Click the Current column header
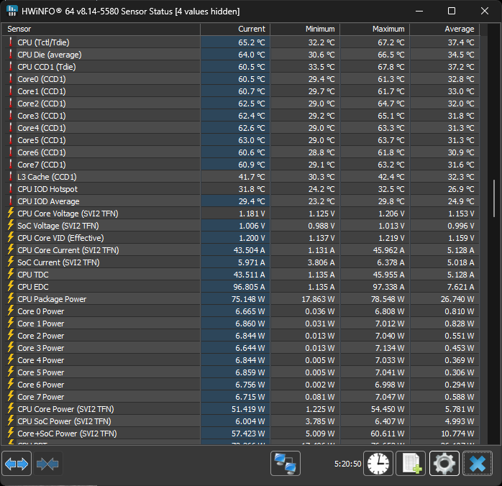502x486 pixels. [235, 29]
